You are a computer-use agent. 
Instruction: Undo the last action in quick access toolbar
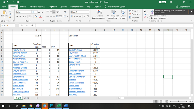(8, 2)
